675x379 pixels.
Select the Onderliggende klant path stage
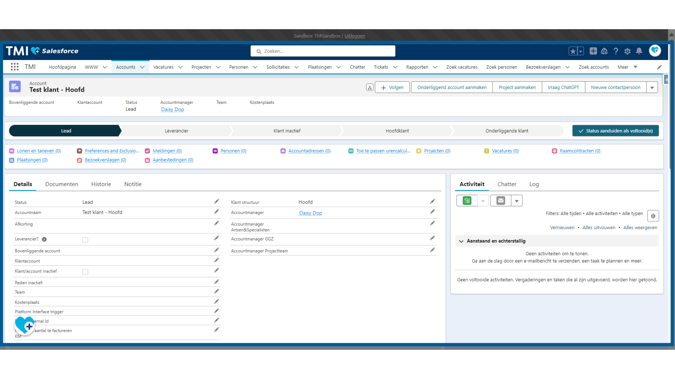(507, 131)
